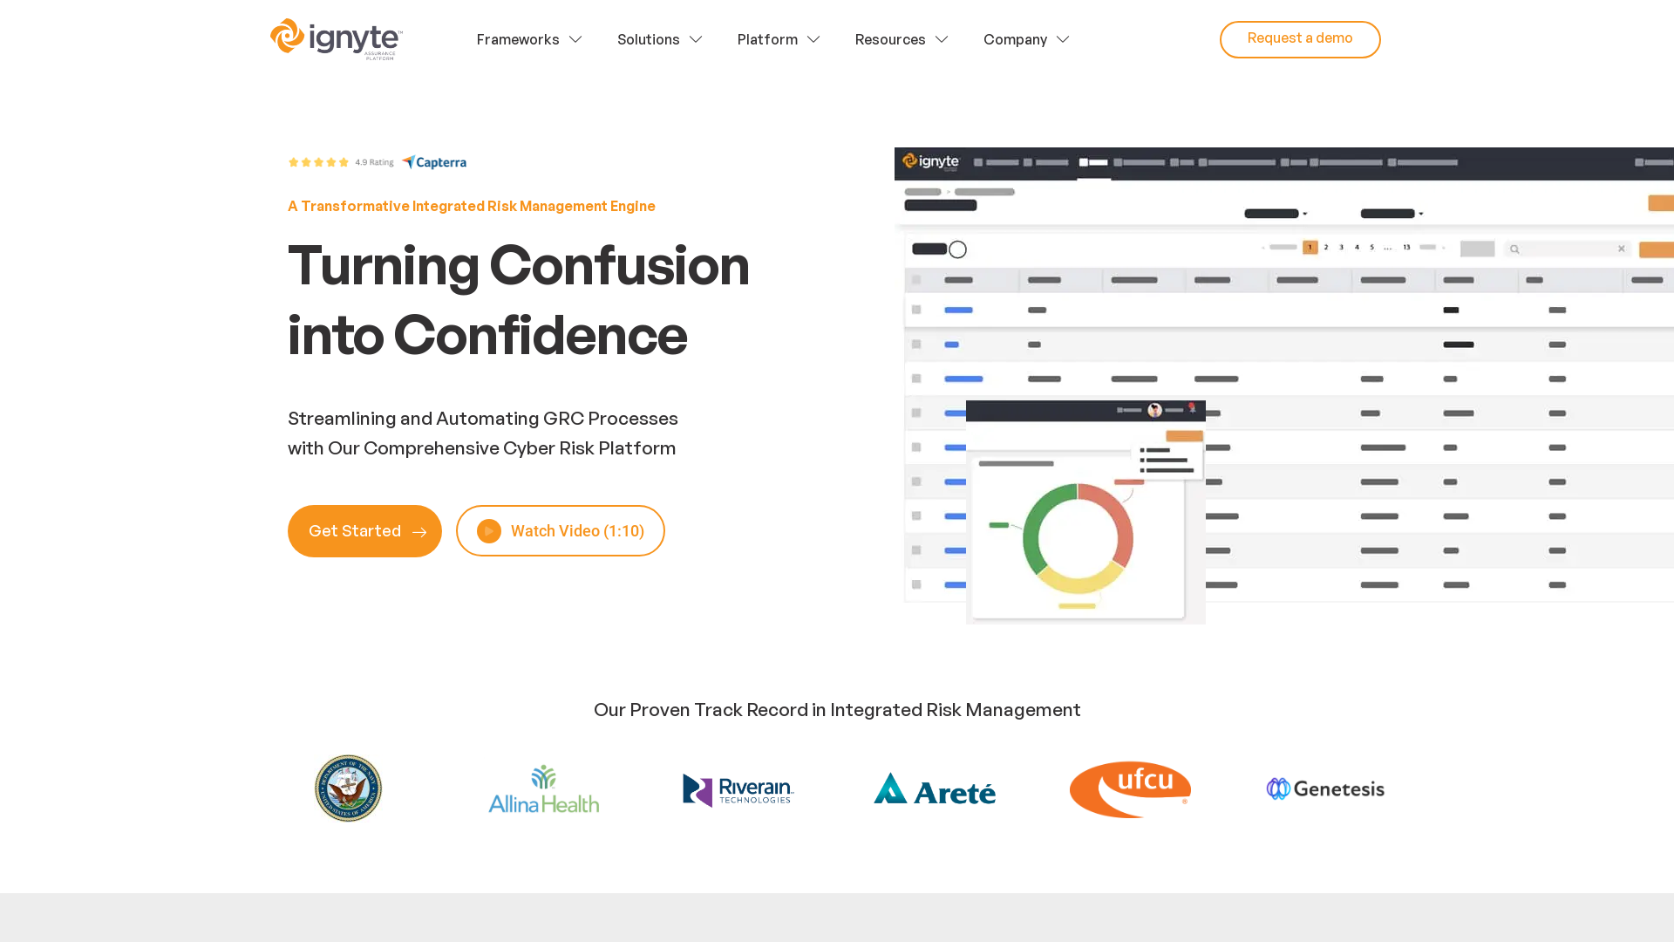This screenshot has height=942, width=1674.
Task: Click the UFCU logo icon
Action: 1129,788
